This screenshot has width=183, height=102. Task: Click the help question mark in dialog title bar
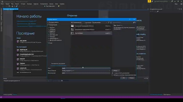click(x=130, y=19)
